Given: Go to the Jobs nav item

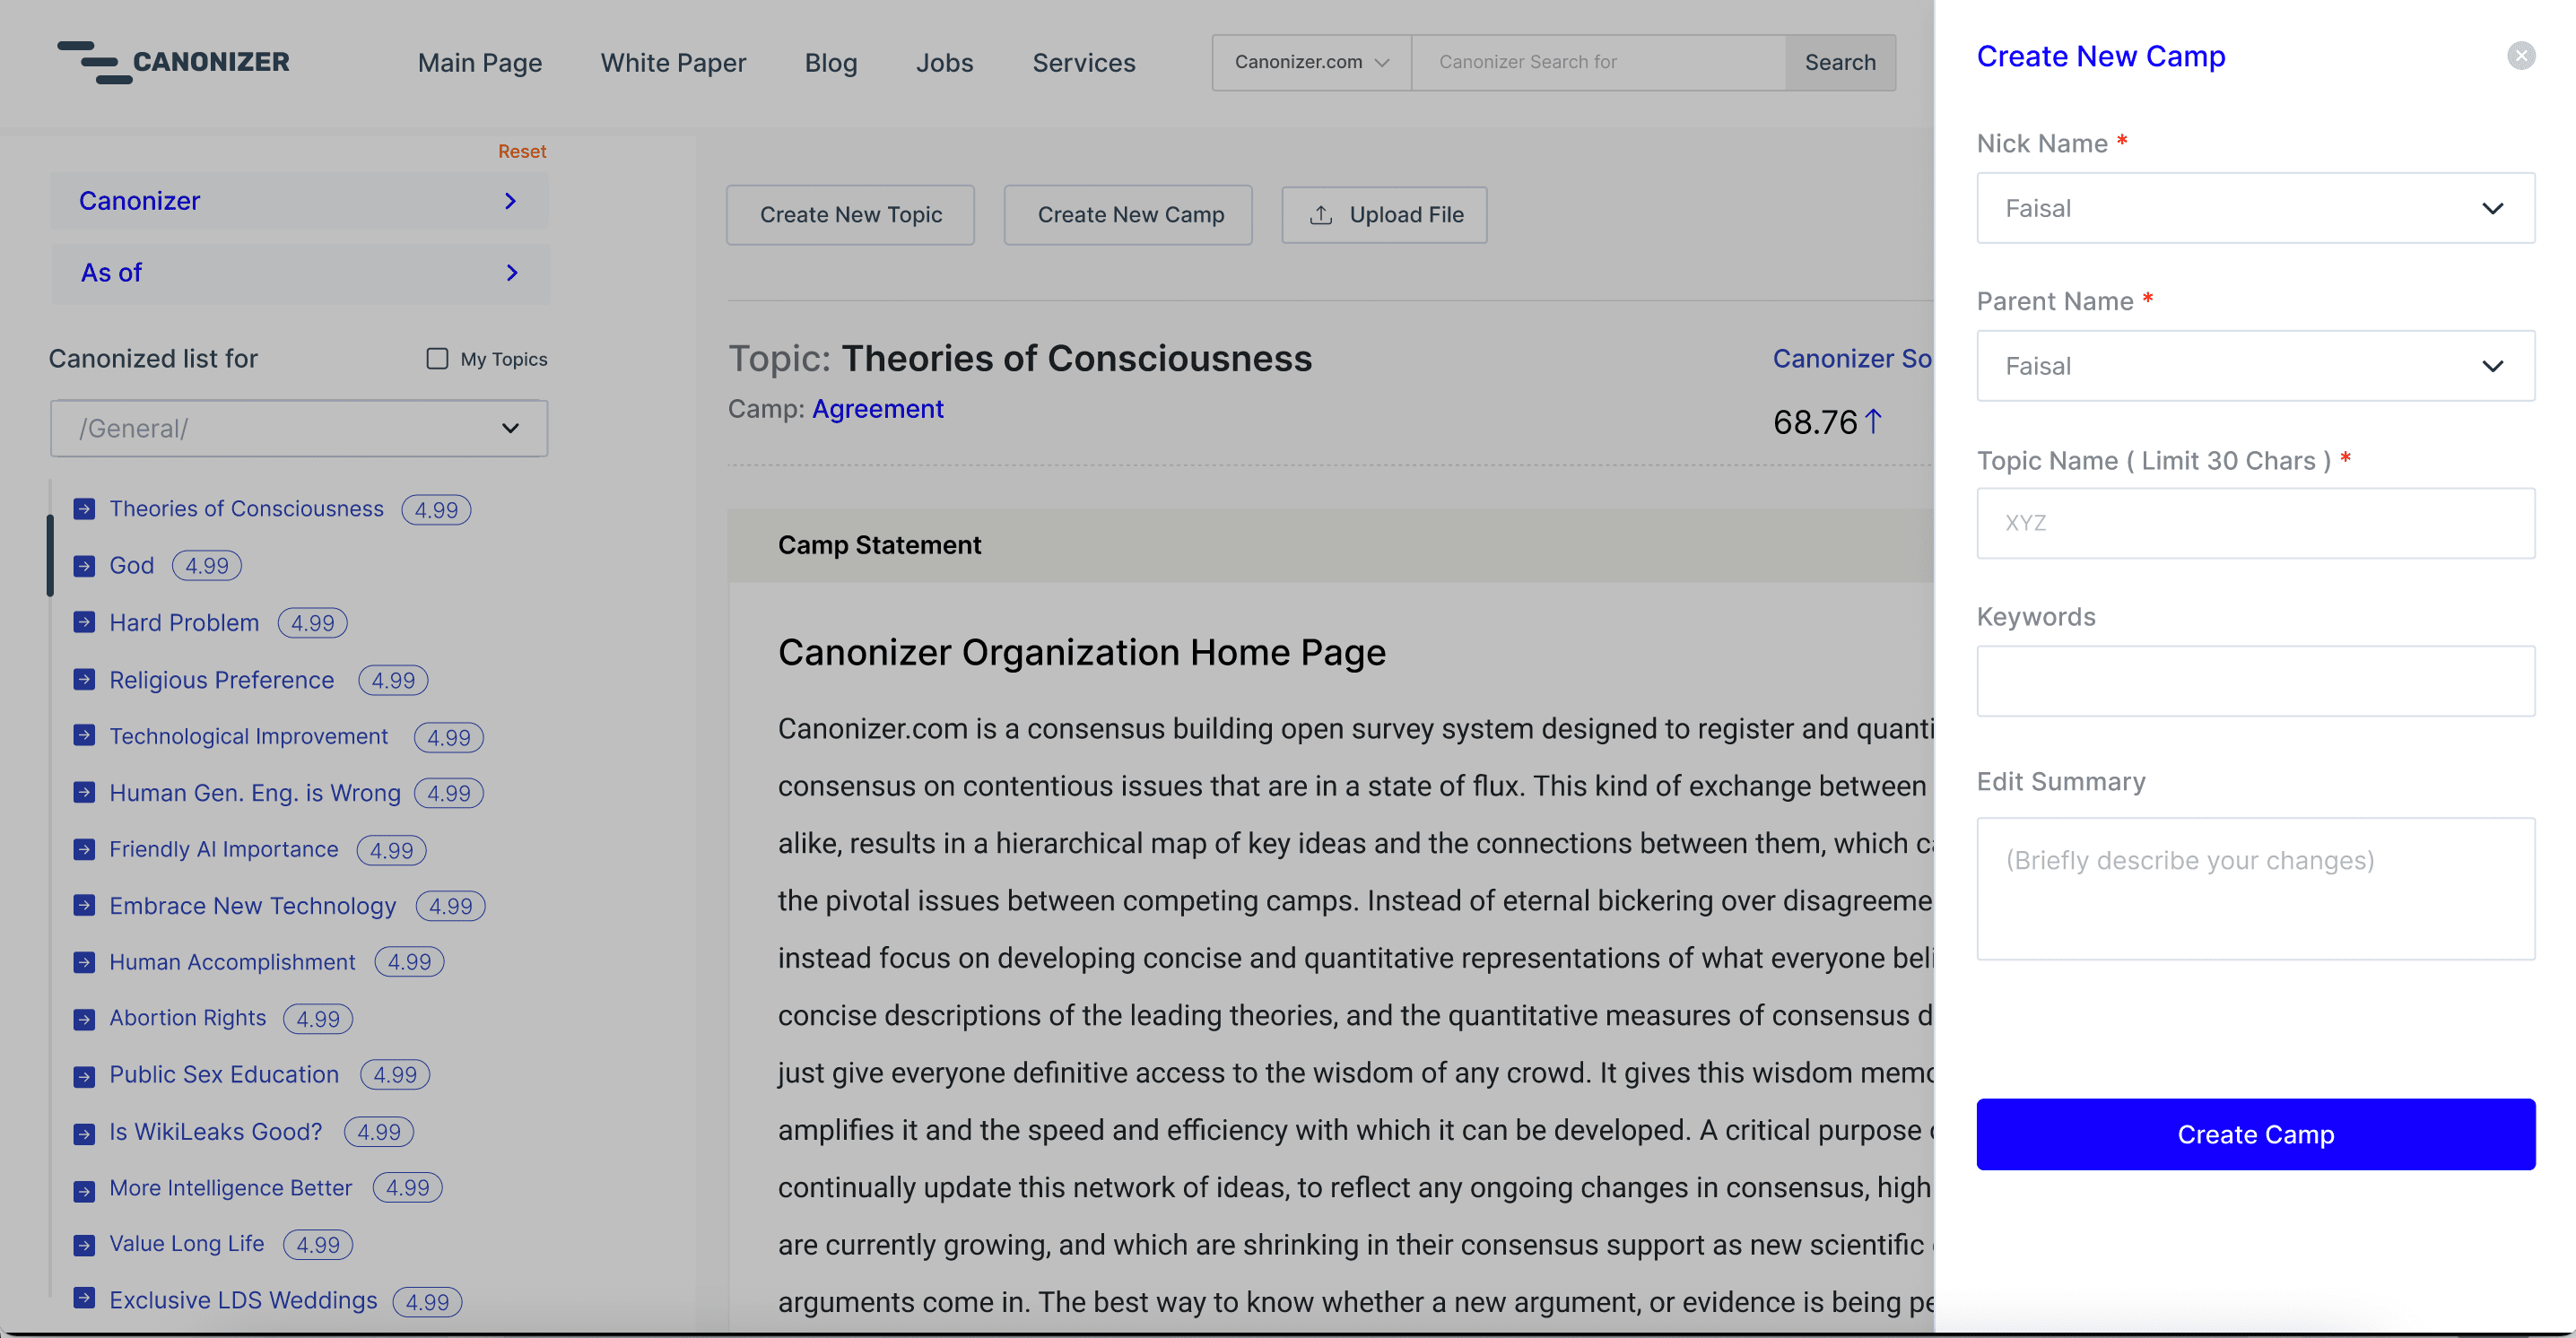Looking at the screenshot, I should click(x=944, y=63).
